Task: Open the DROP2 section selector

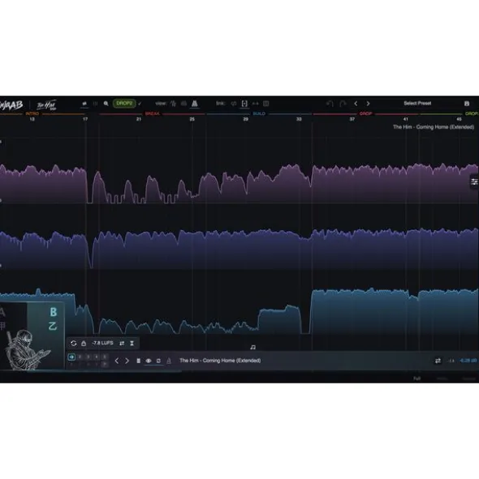Action: coord(124,104)
